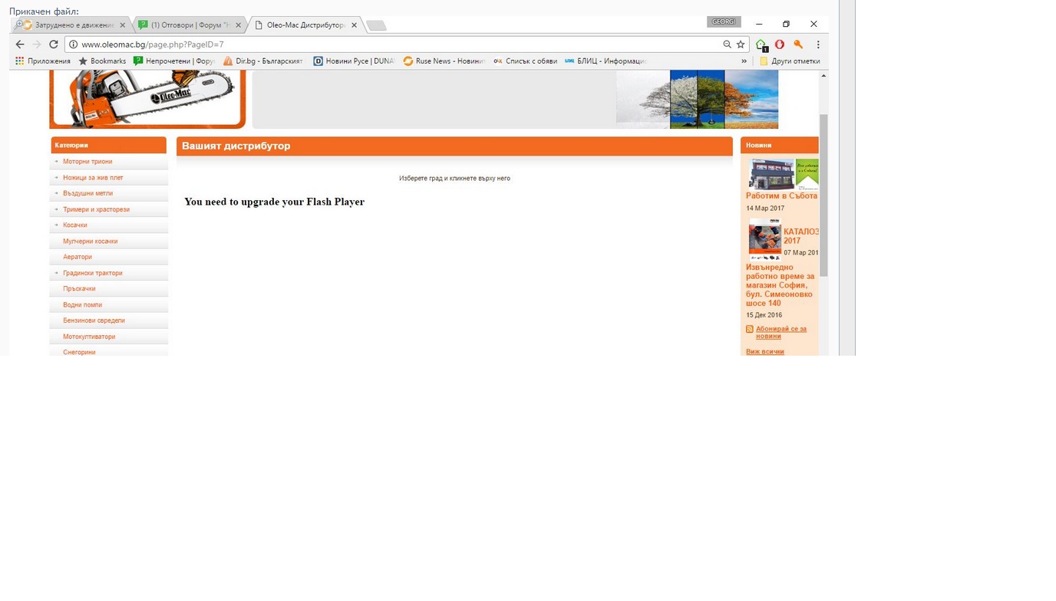Click the Виж всички news link
The height and width of the screenshot is (601, 1056).
(x=765, y=352)
